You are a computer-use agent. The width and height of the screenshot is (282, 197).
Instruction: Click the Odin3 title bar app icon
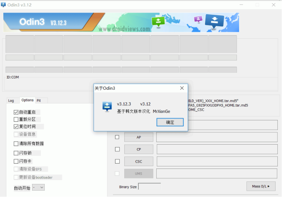[x=3, y=5]
